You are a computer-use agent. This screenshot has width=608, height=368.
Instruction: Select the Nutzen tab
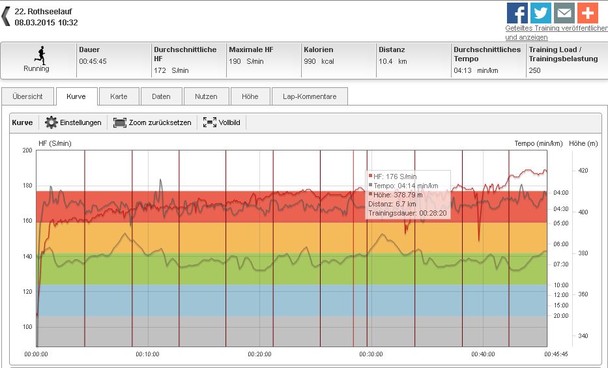pyautogui.click(x=206, y=96)
